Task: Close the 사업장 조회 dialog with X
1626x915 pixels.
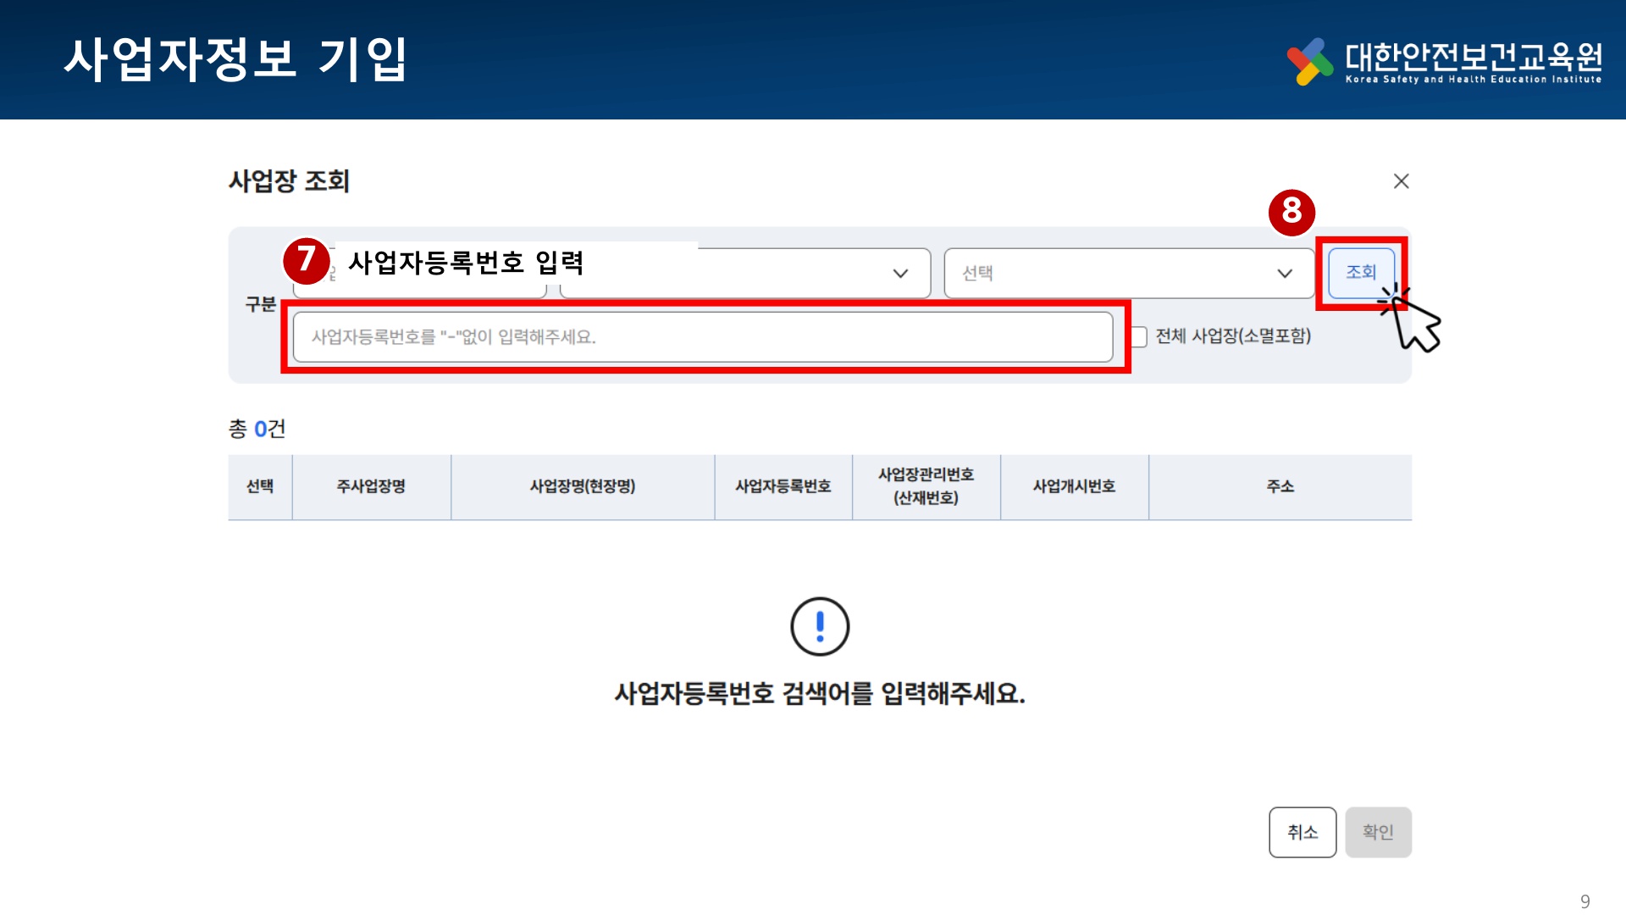Action: (x=1401, y=181)
